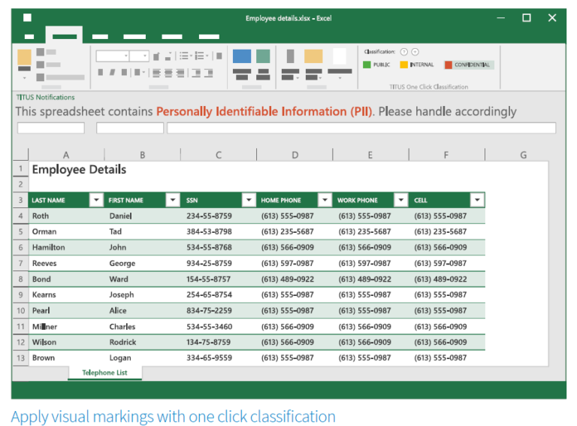Image resolution: width=577 pixels, height=426 pixels.
Task: Click the Classification plus circle icon
Action: point(415,52)
